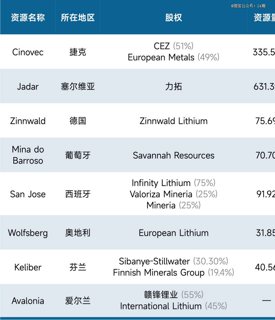Viewport: 275px width, 320px height.
Task: Select the Jadar resource name cell
Action: pyautogui.click(x=28, y=87)
